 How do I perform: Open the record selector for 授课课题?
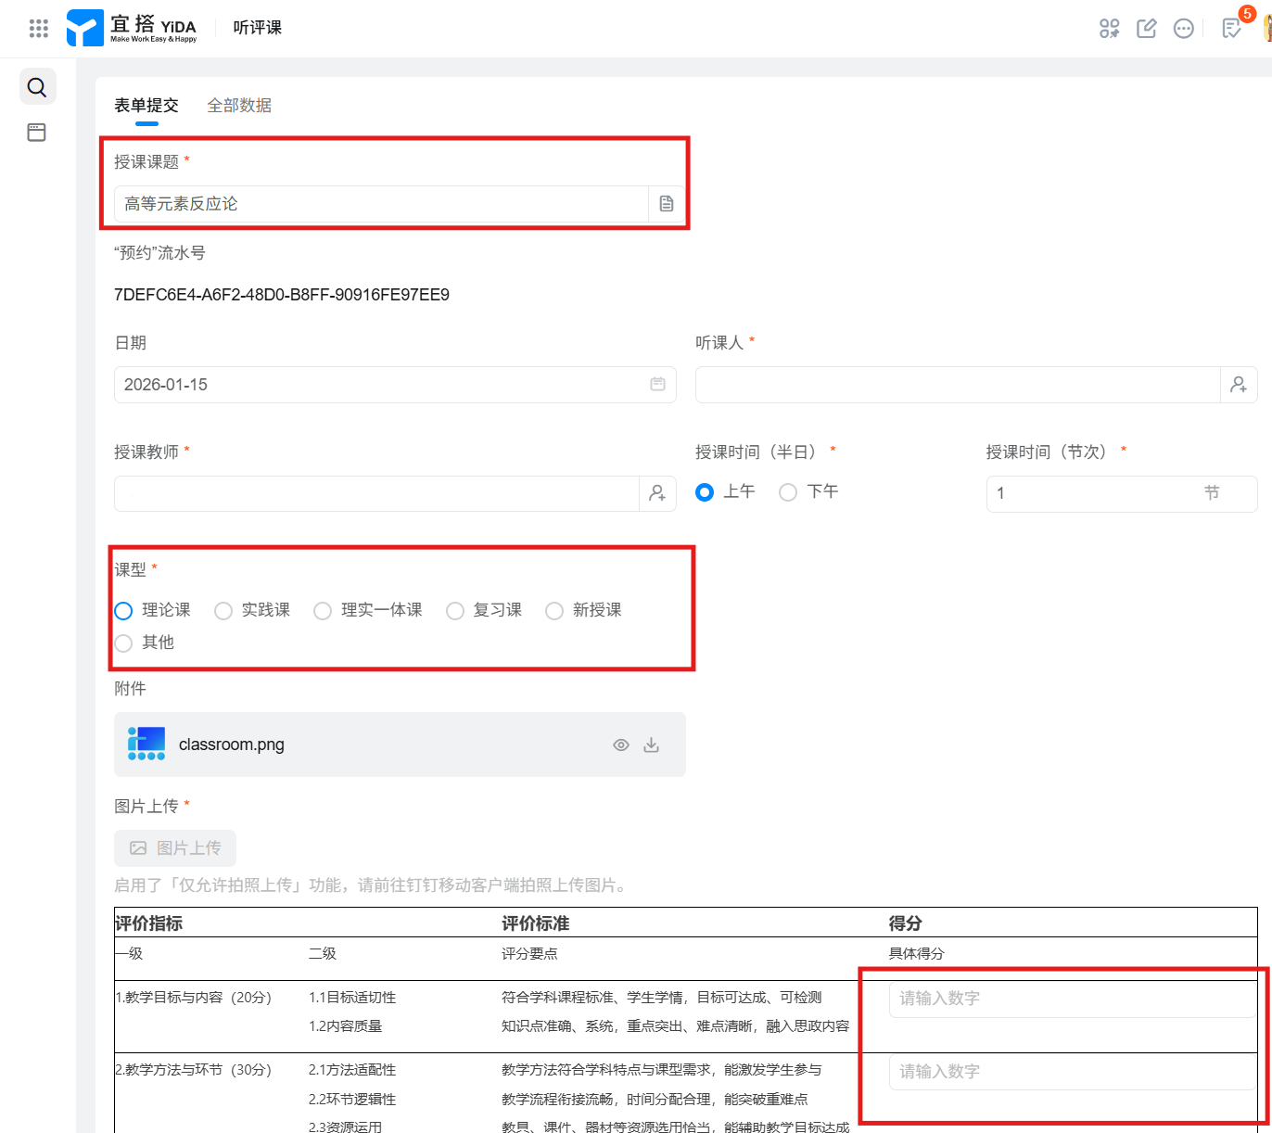(667, 204)
